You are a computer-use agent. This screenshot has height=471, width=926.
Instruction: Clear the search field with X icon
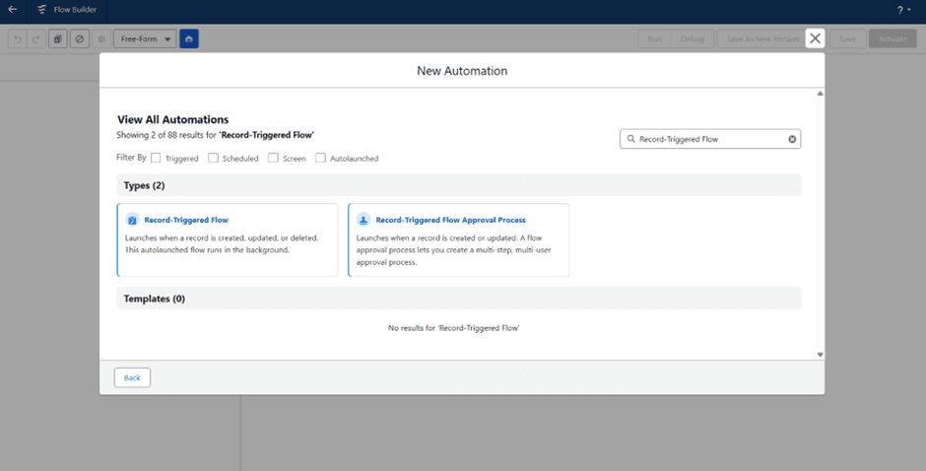coord(792,140)
